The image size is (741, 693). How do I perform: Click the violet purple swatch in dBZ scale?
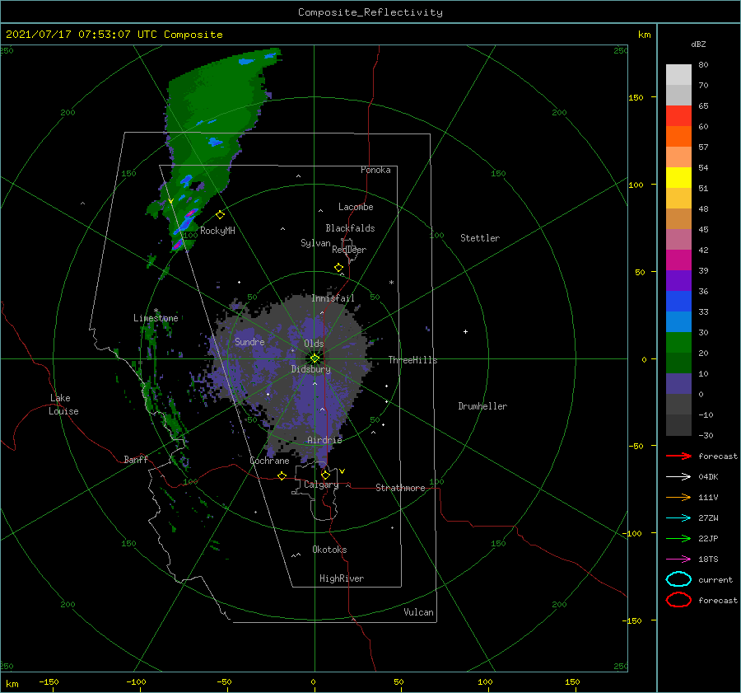[678, 280]
